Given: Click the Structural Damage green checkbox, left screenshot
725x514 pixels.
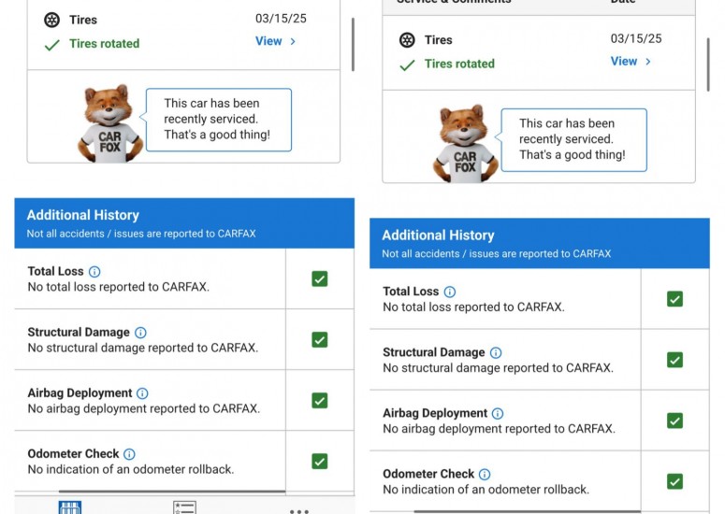Looking at the screenshot, I should coord(320,340).
